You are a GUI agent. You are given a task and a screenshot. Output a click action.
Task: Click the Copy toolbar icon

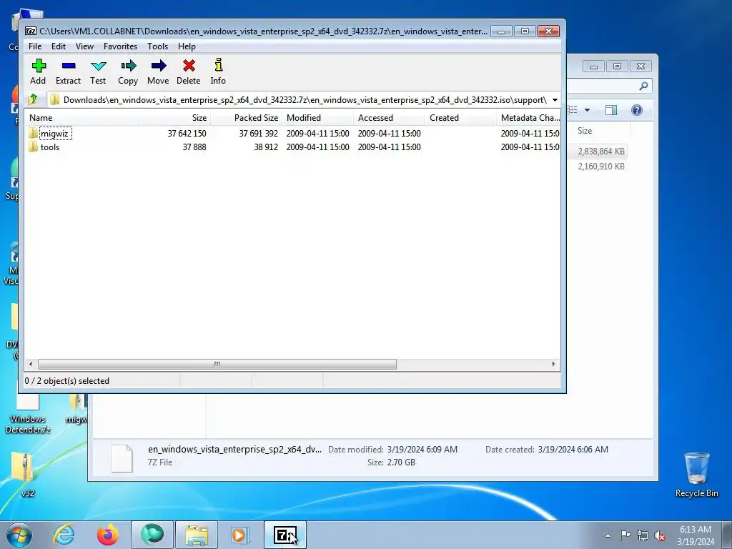[x=128, y=66]
